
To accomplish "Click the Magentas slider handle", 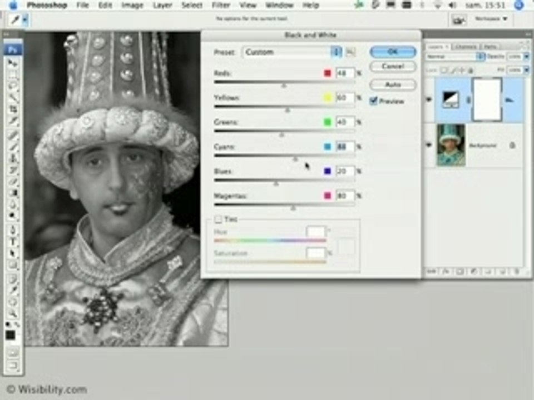I will [x=293, y=208].
